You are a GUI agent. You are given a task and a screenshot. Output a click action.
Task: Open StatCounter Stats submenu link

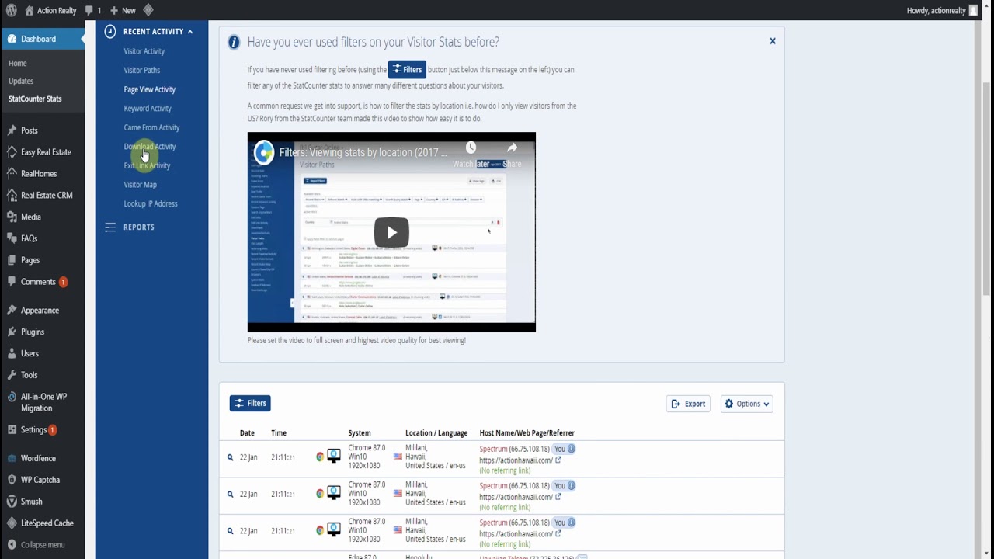tap(35, 99)
